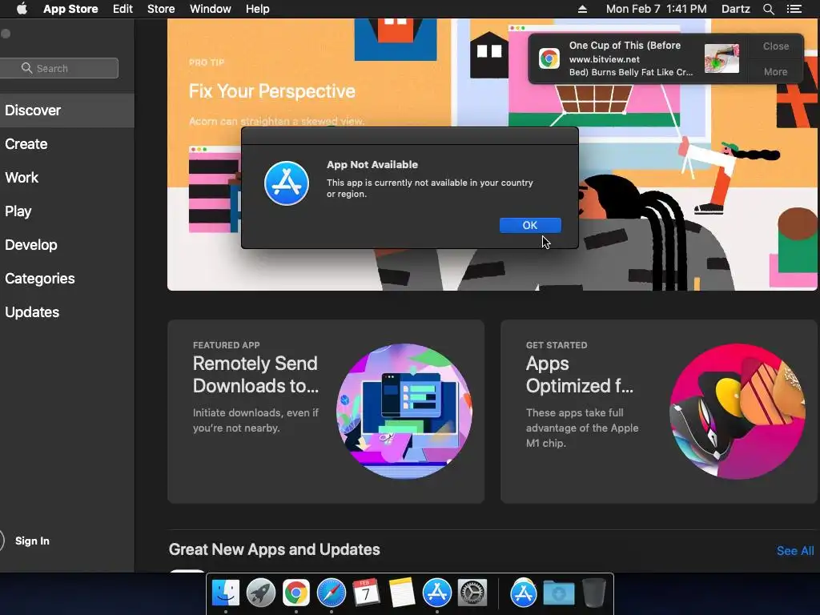The height and width of the screenshot is (615, 820).
Task: Open the Store menu
Action: click(161, 9)
